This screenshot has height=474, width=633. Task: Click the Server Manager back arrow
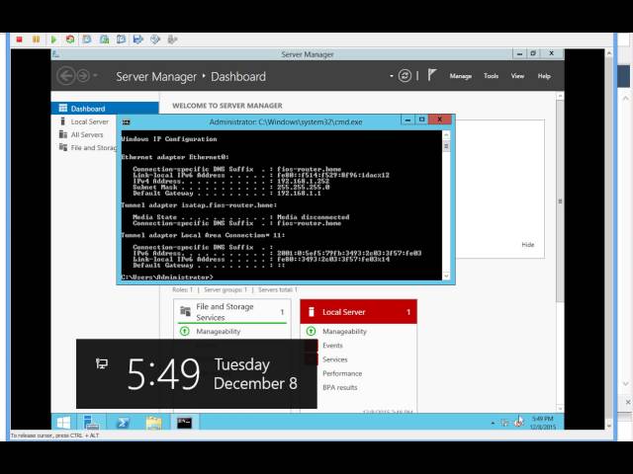[66, 76]
